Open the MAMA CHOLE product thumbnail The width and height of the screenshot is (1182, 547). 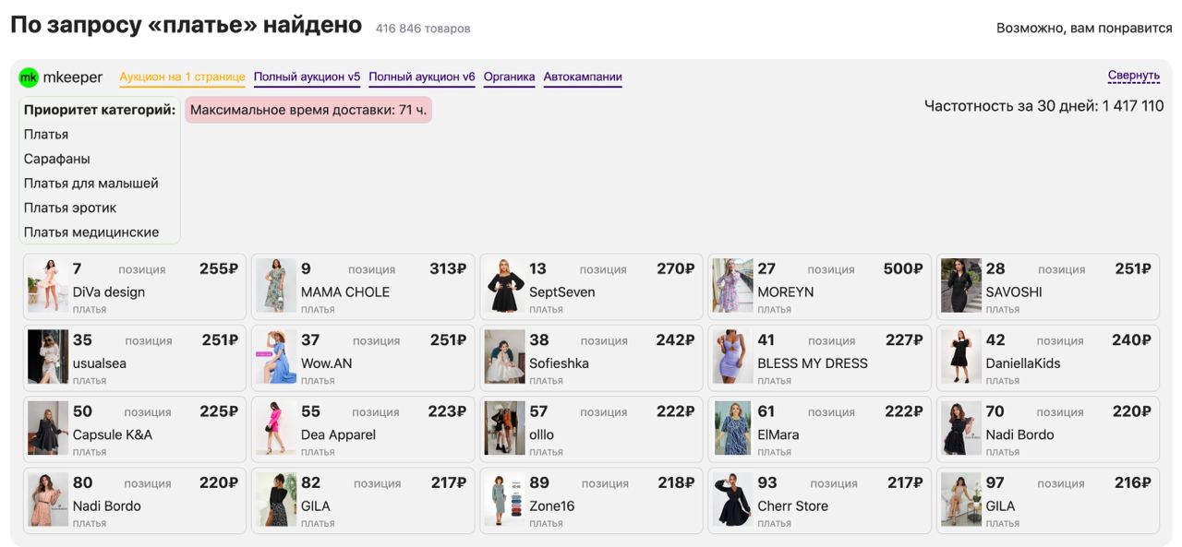click(x=276, y=286)
